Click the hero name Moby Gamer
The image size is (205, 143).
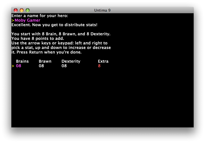[x=27, y=20]
